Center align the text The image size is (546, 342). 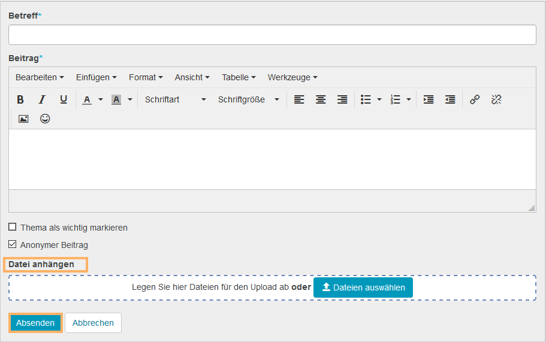(x=321, y=99)
